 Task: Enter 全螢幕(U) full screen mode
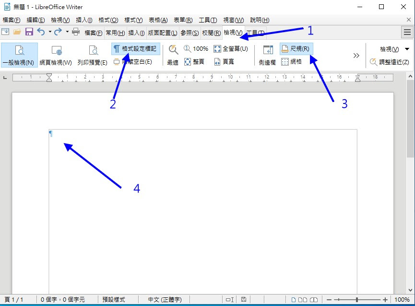tap(230, 49)
